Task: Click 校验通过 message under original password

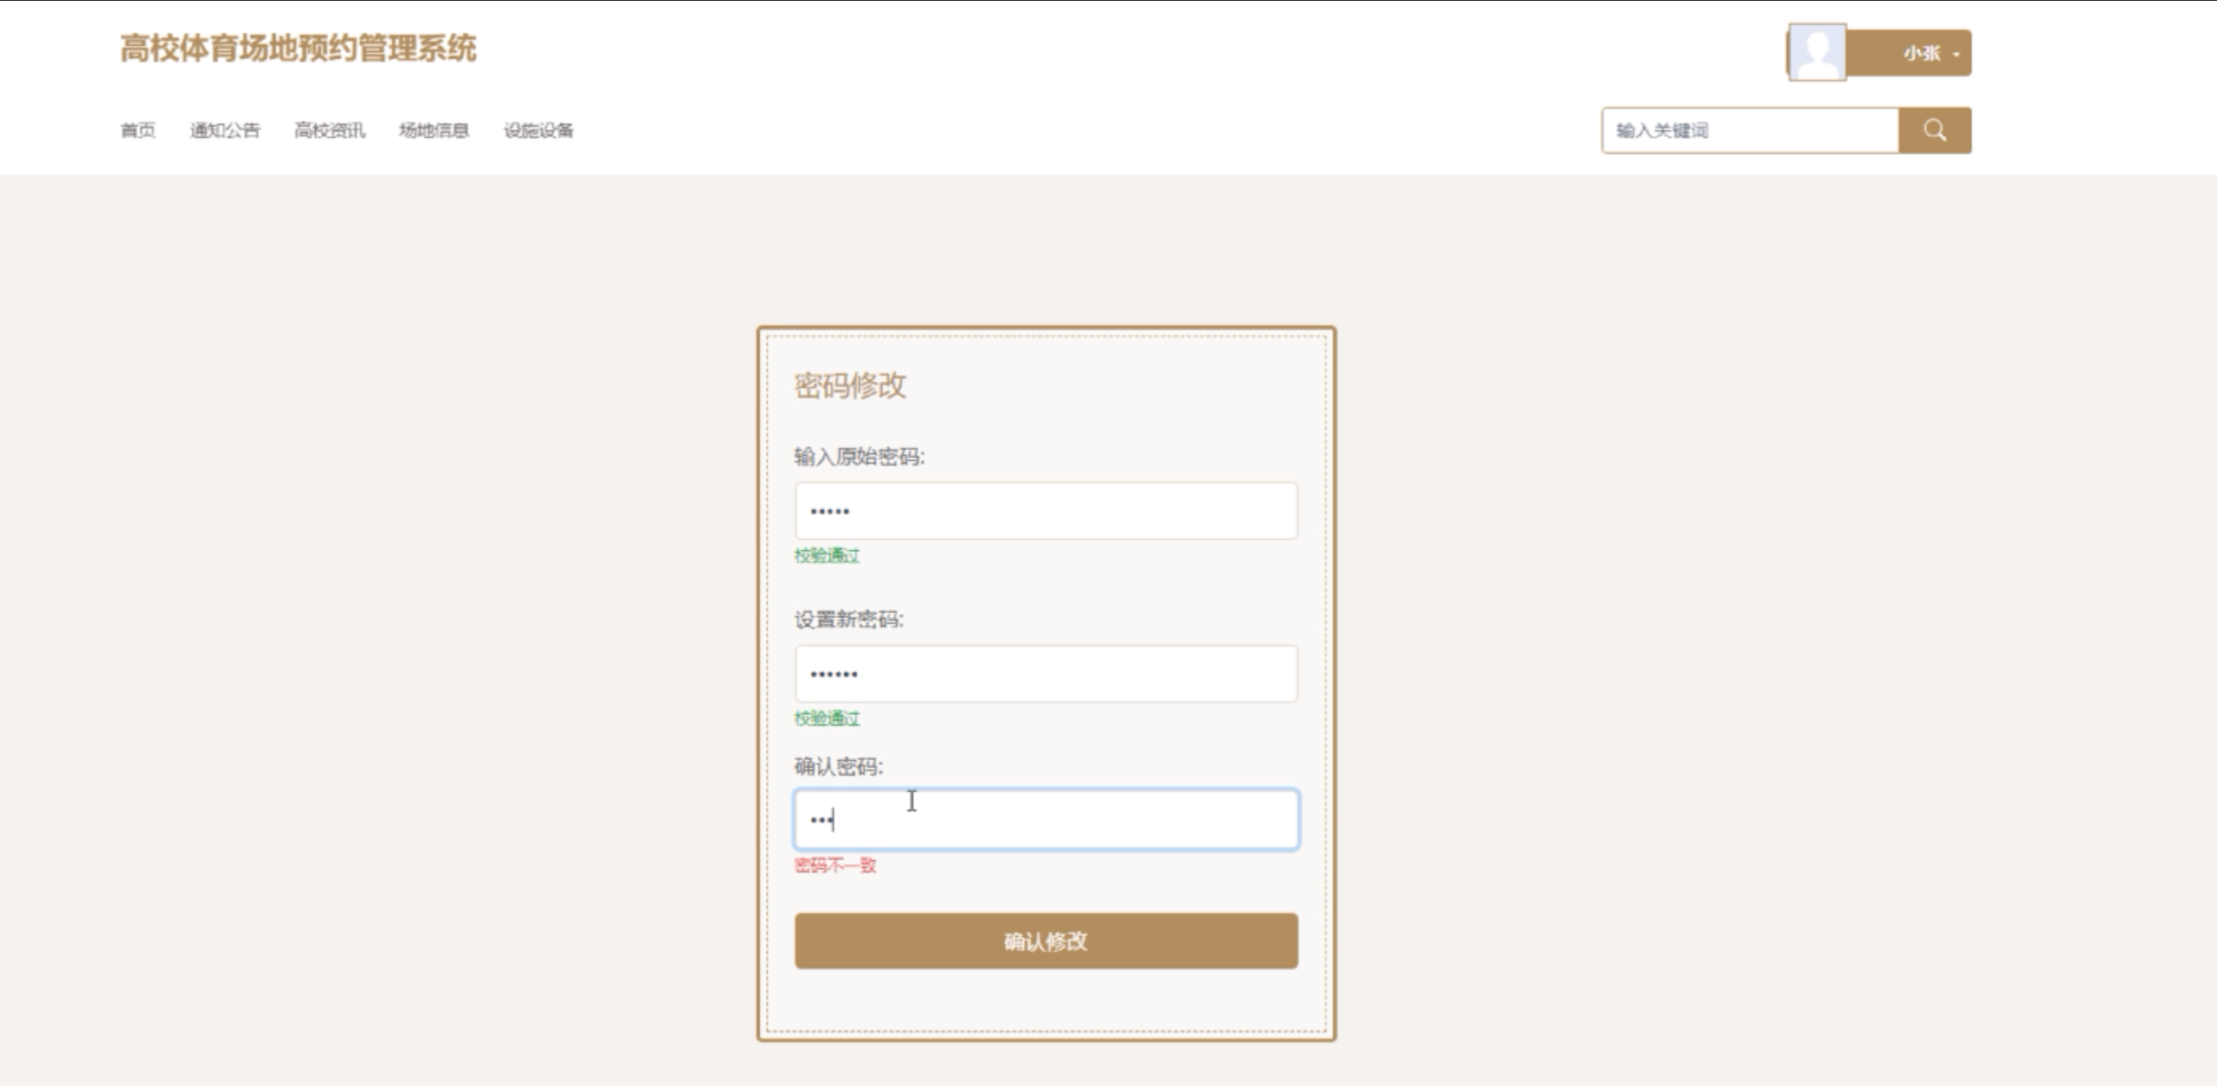Action: (826, 555)
